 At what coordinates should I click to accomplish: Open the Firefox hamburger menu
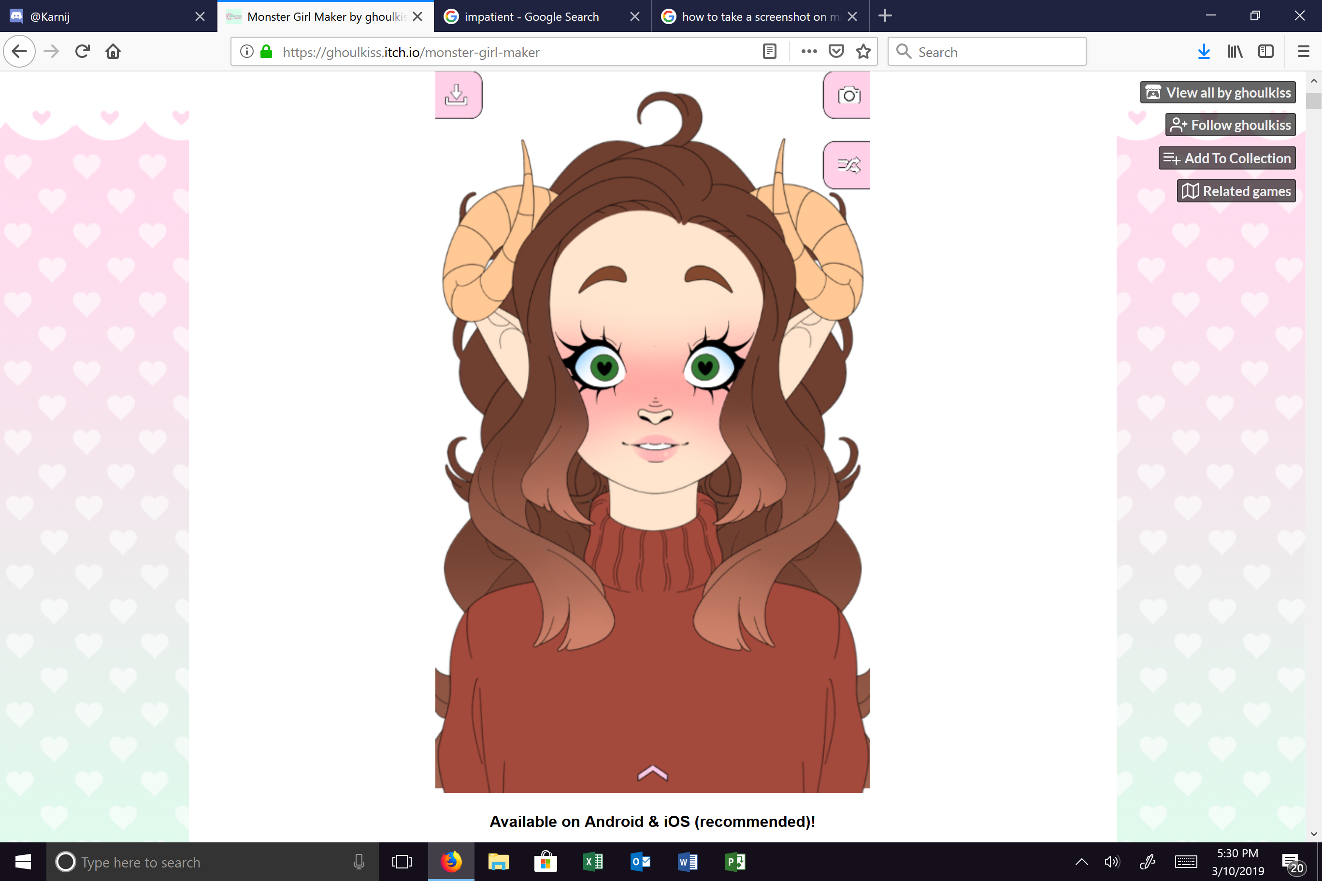click(x=1303, y=51)
